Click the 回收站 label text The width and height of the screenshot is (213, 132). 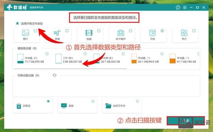27,106
